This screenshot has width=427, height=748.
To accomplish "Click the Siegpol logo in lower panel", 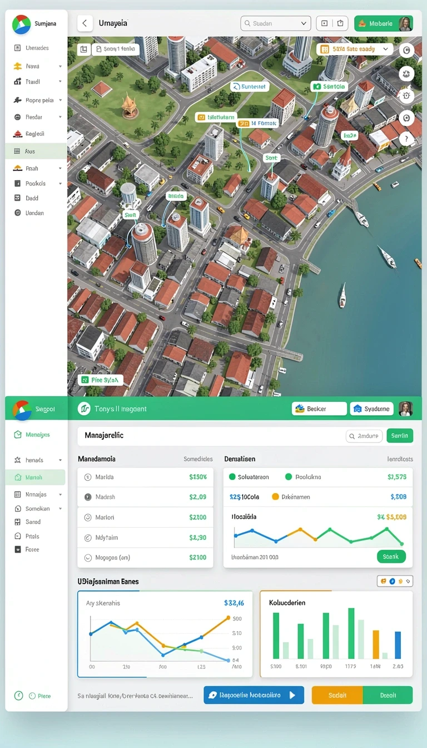I will click(x=21, y=409).
